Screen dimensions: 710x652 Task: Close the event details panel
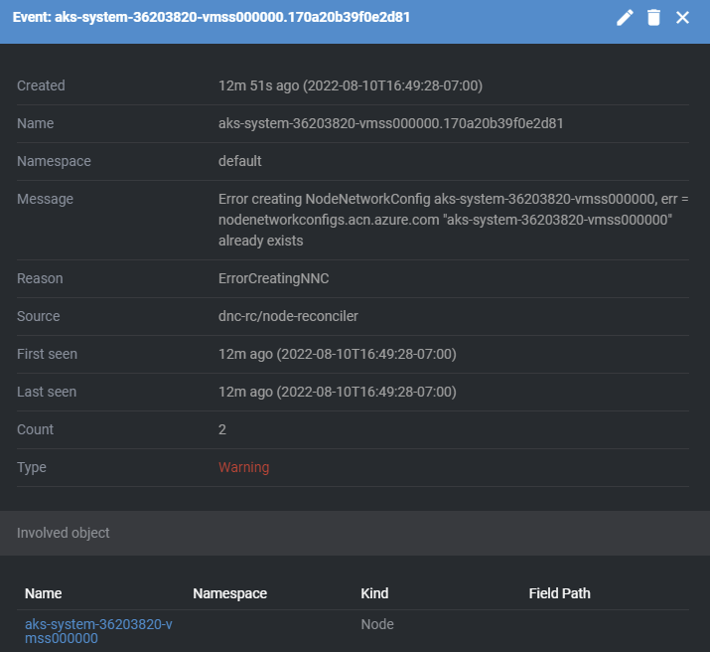click(682, 18)
